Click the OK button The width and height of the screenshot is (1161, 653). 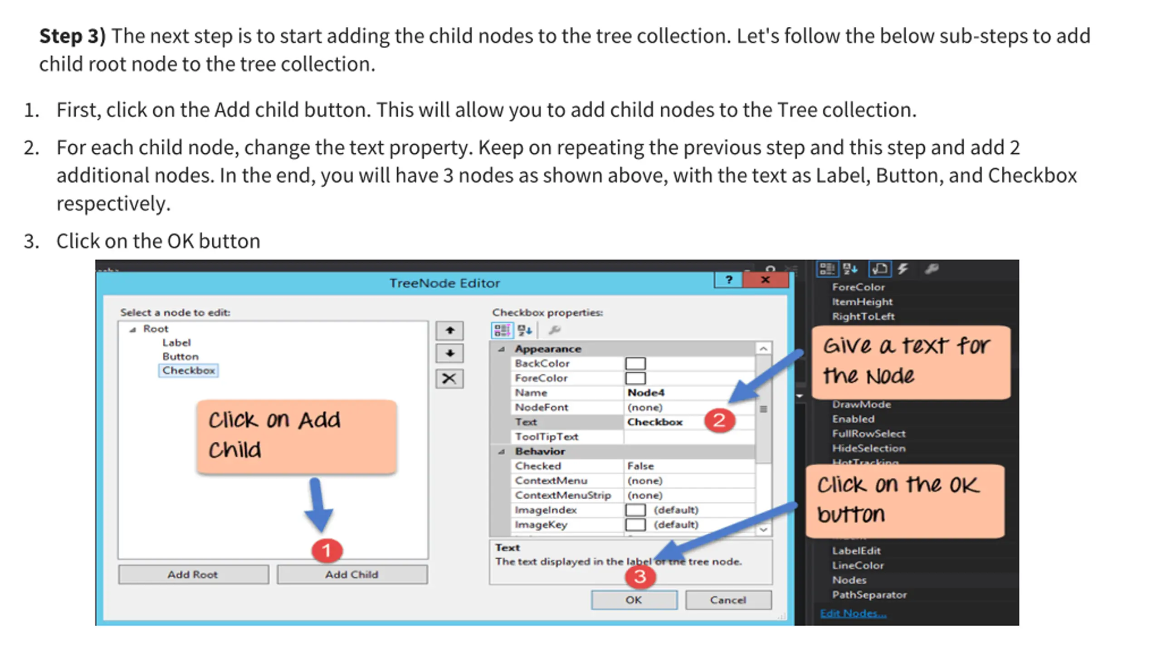pos(634,600)
